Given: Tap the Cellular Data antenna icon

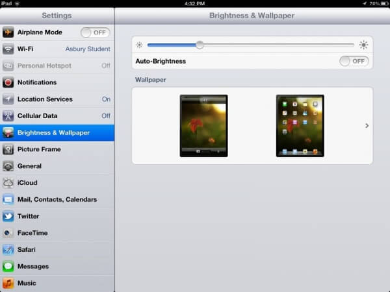Looking at the screenshot, I should [8, 116].
